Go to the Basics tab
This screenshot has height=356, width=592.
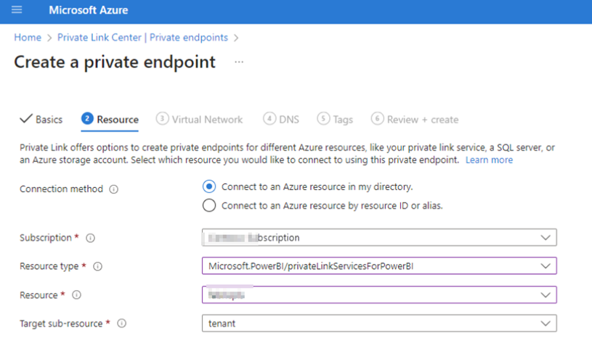pos(41,120)
